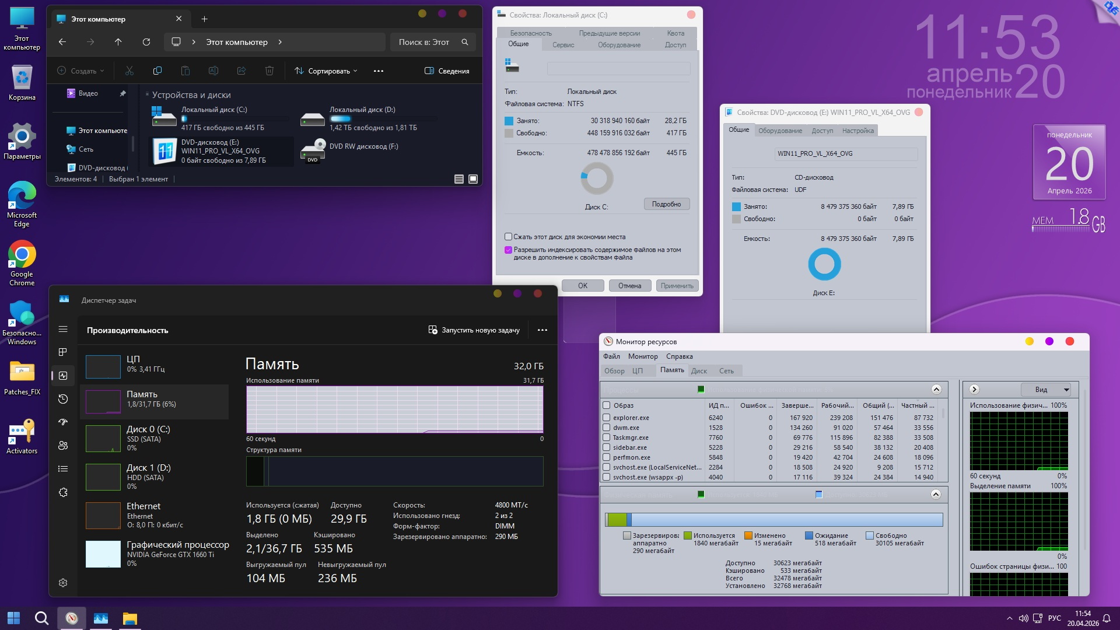Open the Сортировать dropdown
1120x630 pixels.
click(x=325, y=71)
